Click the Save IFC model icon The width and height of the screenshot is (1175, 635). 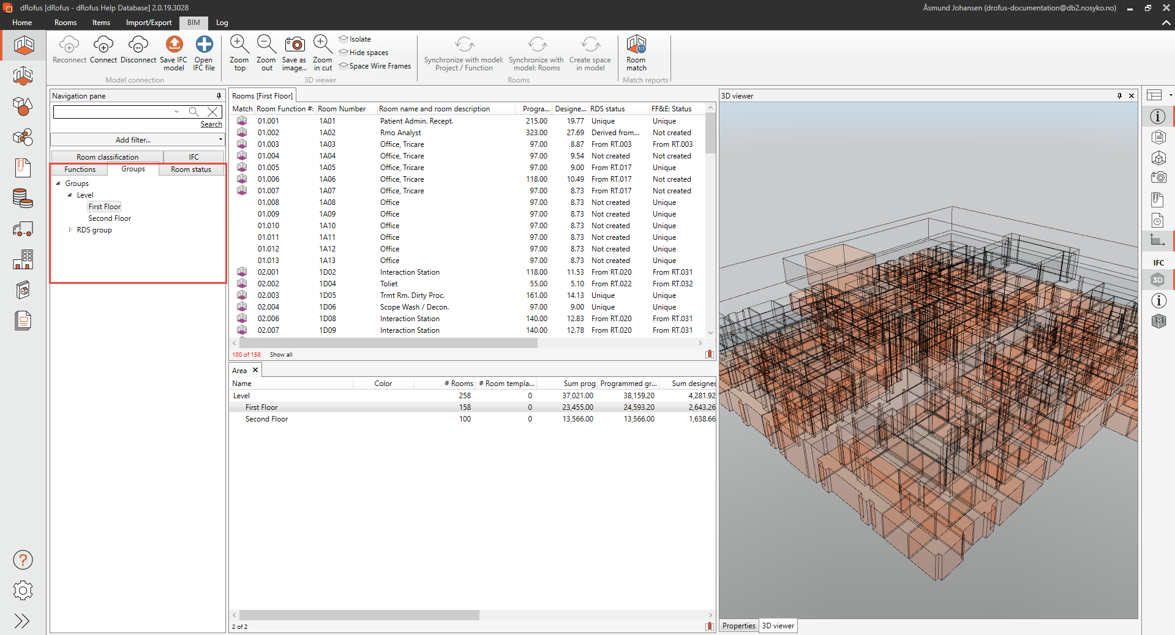pos(174,45)
